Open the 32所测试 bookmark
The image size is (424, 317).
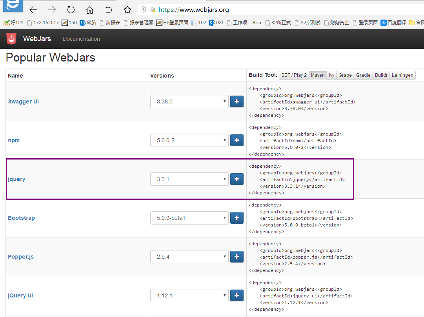308,23
